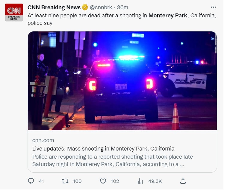The width and height of the screenshot is (227, 190).
Task: Open the police car article thumbnail
Action: pyautogui.click(x=122, y=81)
